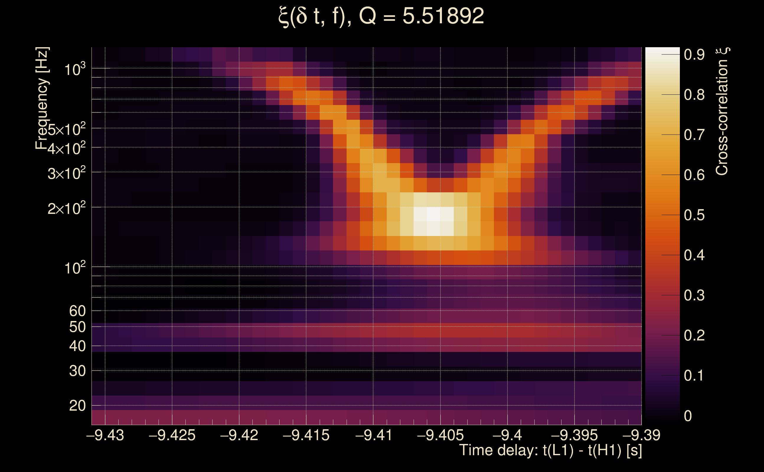Click the Cross-correlation ξ color bar title
The image size is (764, 472).
(x=722, y=111)
